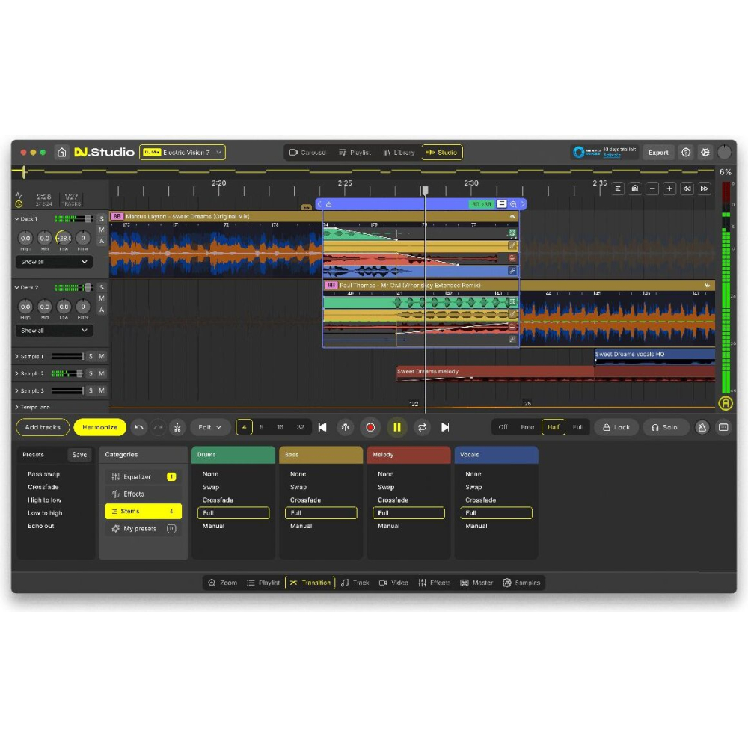Click the record button in the transport bar
Viewport: 748px width, 748px height.
(x=370, y=427)
